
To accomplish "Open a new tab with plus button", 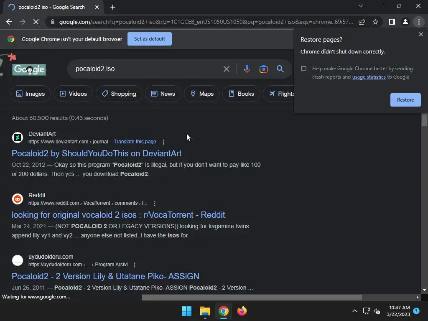I will click(113, 7).
